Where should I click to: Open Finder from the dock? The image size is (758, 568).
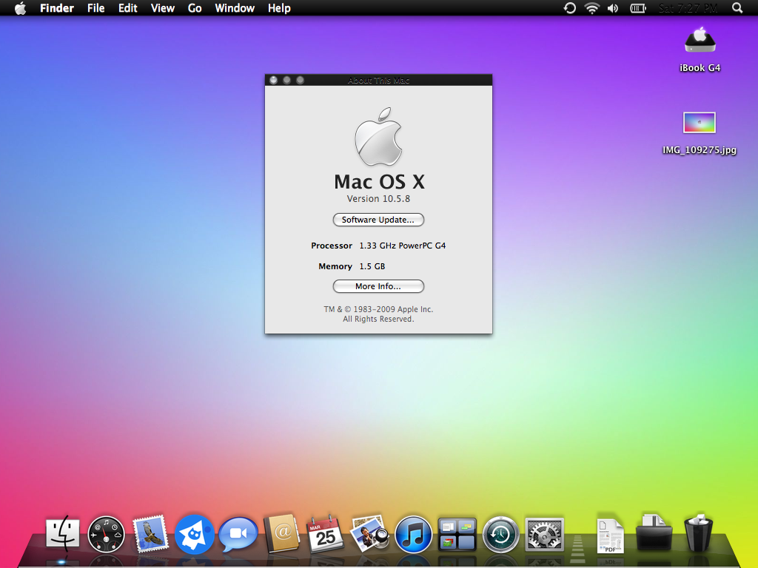(62, 533)
